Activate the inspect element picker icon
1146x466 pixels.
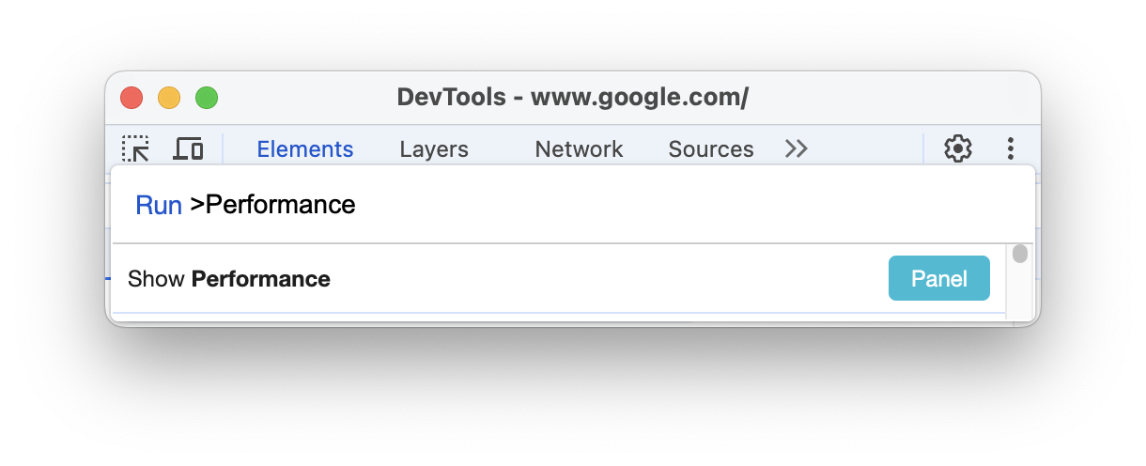coord(136,148)
